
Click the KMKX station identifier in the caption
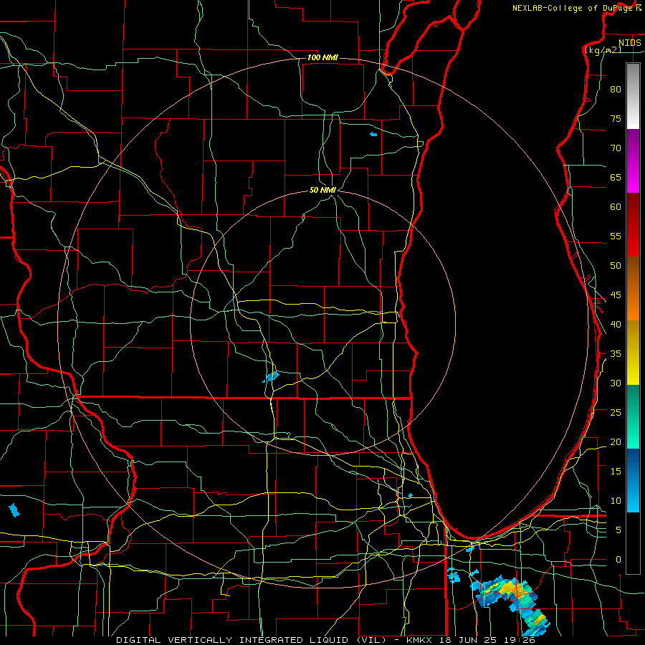click(419, 640)
